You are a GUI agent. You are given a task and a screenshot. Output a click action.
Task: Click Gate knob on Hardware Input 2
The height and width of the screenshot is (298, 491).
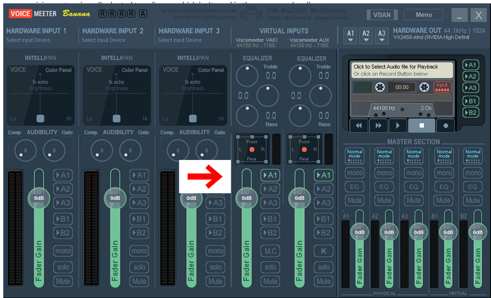(130, 150)
